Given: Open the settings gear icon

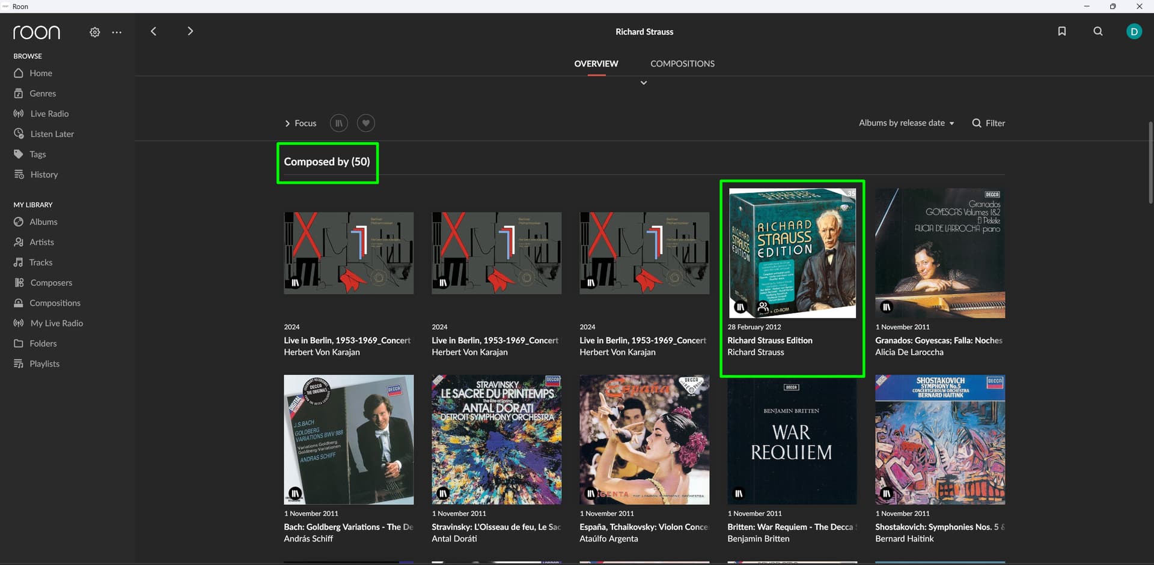Looking at the screenshot, I should (94, 32).
